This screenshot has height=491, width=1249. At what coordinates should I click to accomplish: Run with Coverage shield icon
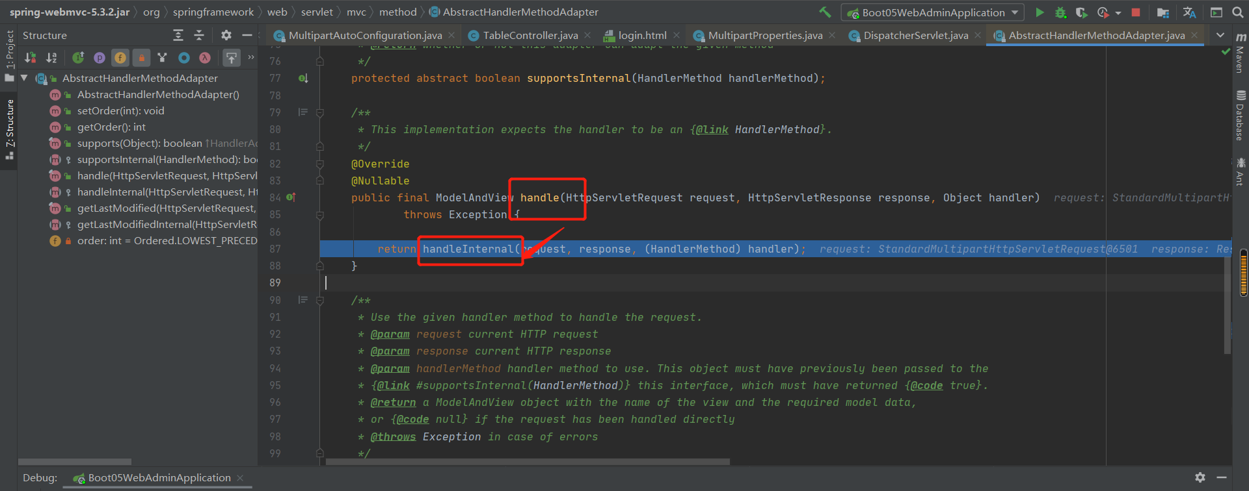coord(1081,12)
